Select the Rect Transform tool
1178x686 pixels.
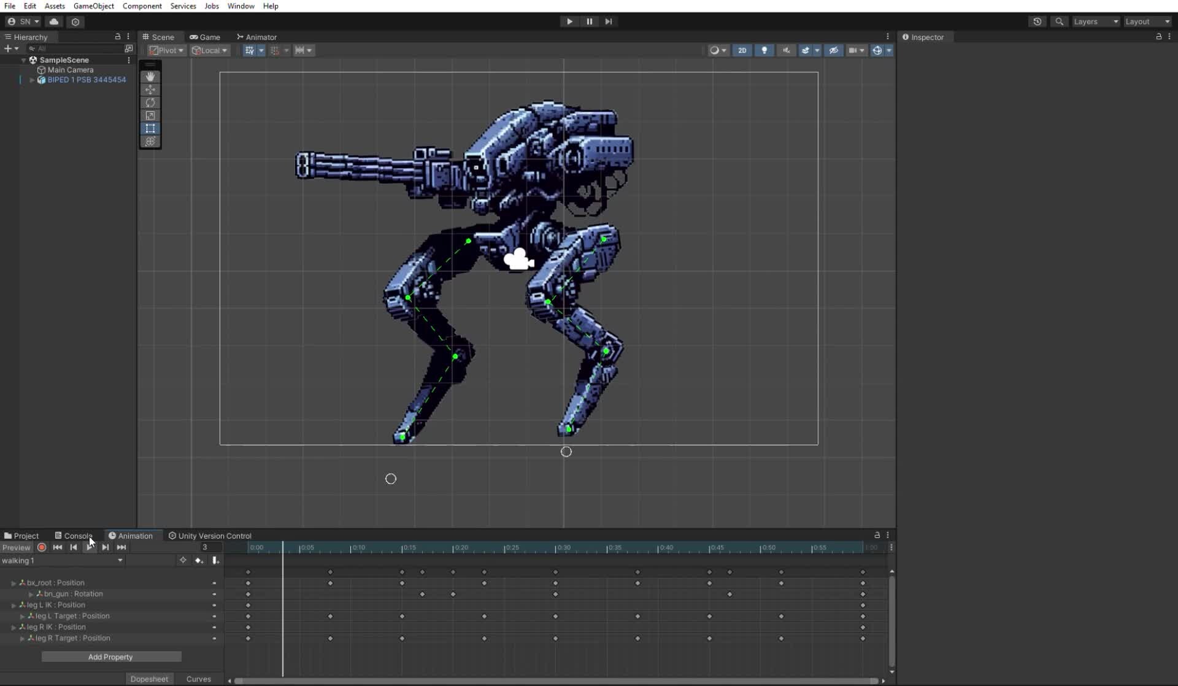(x=150, y=128)
